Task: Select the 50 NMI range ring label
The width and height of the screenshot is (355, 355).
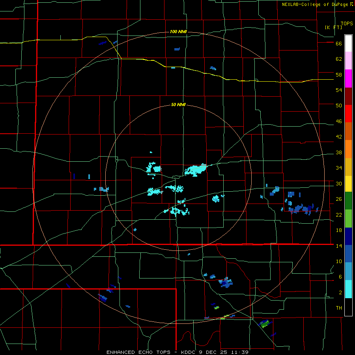Action: click(x=178, y=105)
